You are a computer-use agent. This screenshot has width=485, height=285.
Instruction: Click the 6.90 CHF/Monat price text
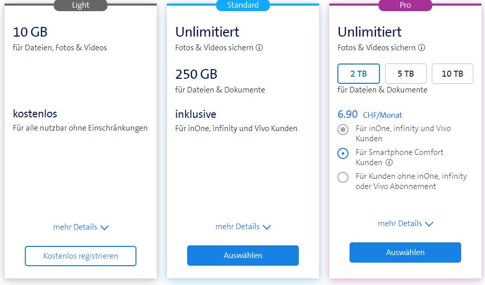[370, 115]
